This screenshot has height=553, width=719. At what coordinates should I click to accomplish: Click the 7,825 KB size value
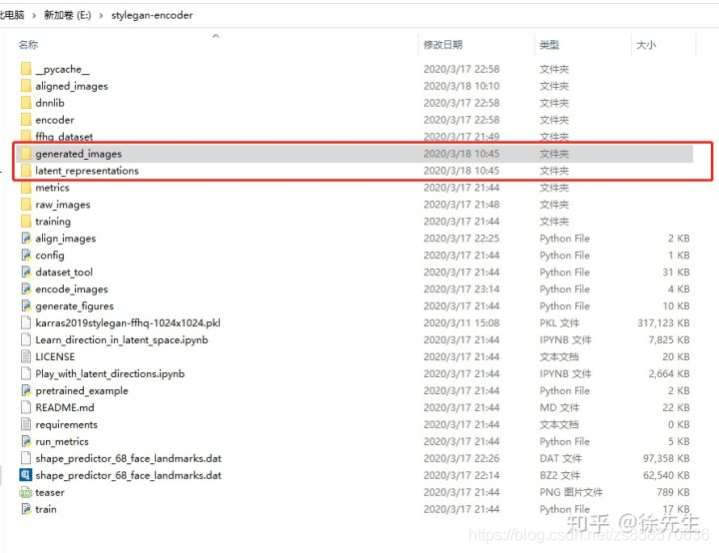pyautogui.click(x=669, y=339)
